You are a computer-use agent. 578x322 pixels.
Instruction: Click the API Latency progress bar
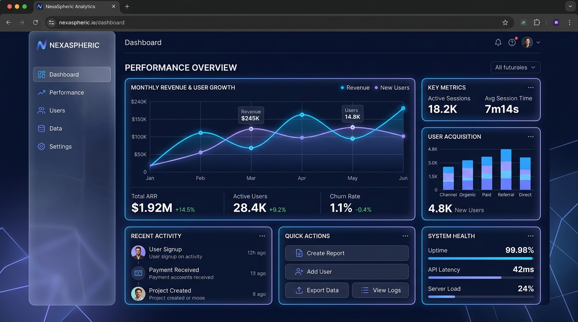[x=481, y=278]
